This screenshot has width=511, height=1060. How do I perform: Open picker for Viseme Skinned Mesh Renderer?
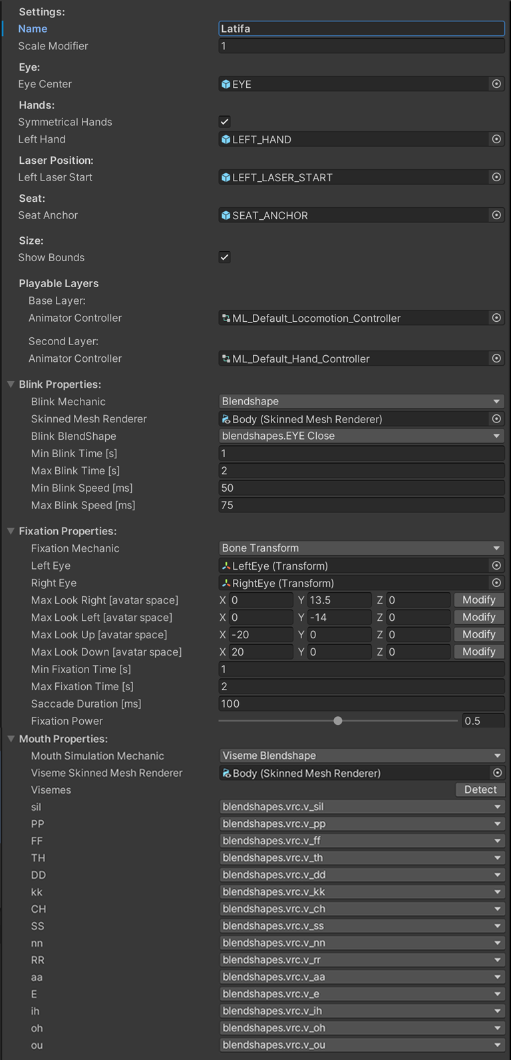tap(496, 773)
